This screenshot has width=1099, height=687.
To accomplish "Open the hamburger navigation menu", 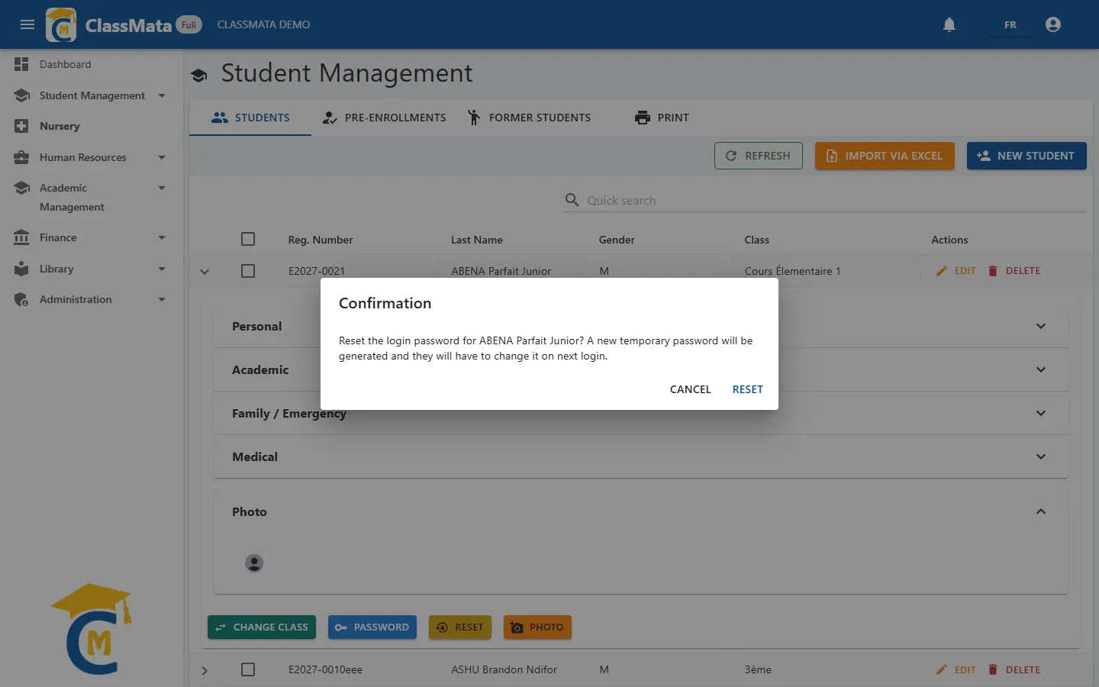I will [27, 24].
